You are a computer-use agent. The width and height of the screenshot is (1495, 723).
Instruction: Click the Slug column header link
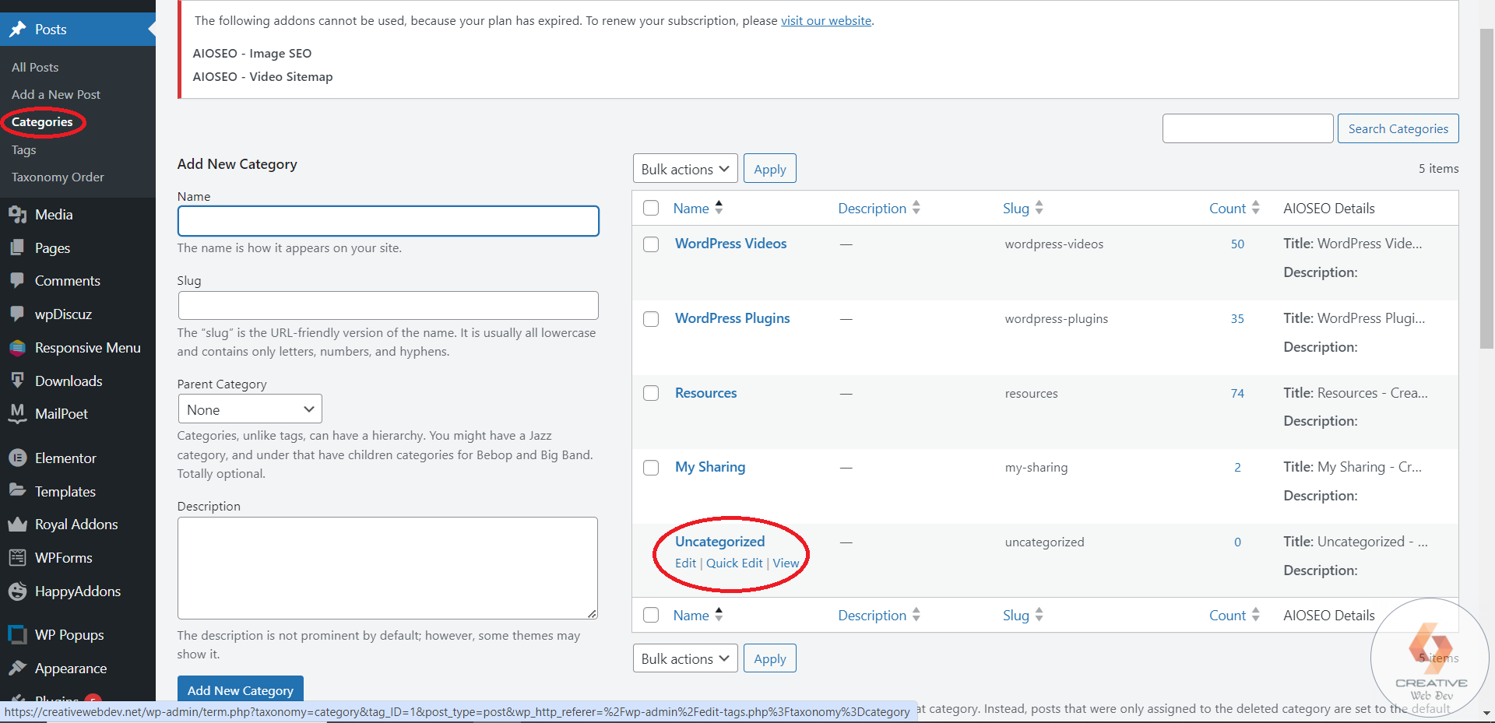click(1016, 209)
